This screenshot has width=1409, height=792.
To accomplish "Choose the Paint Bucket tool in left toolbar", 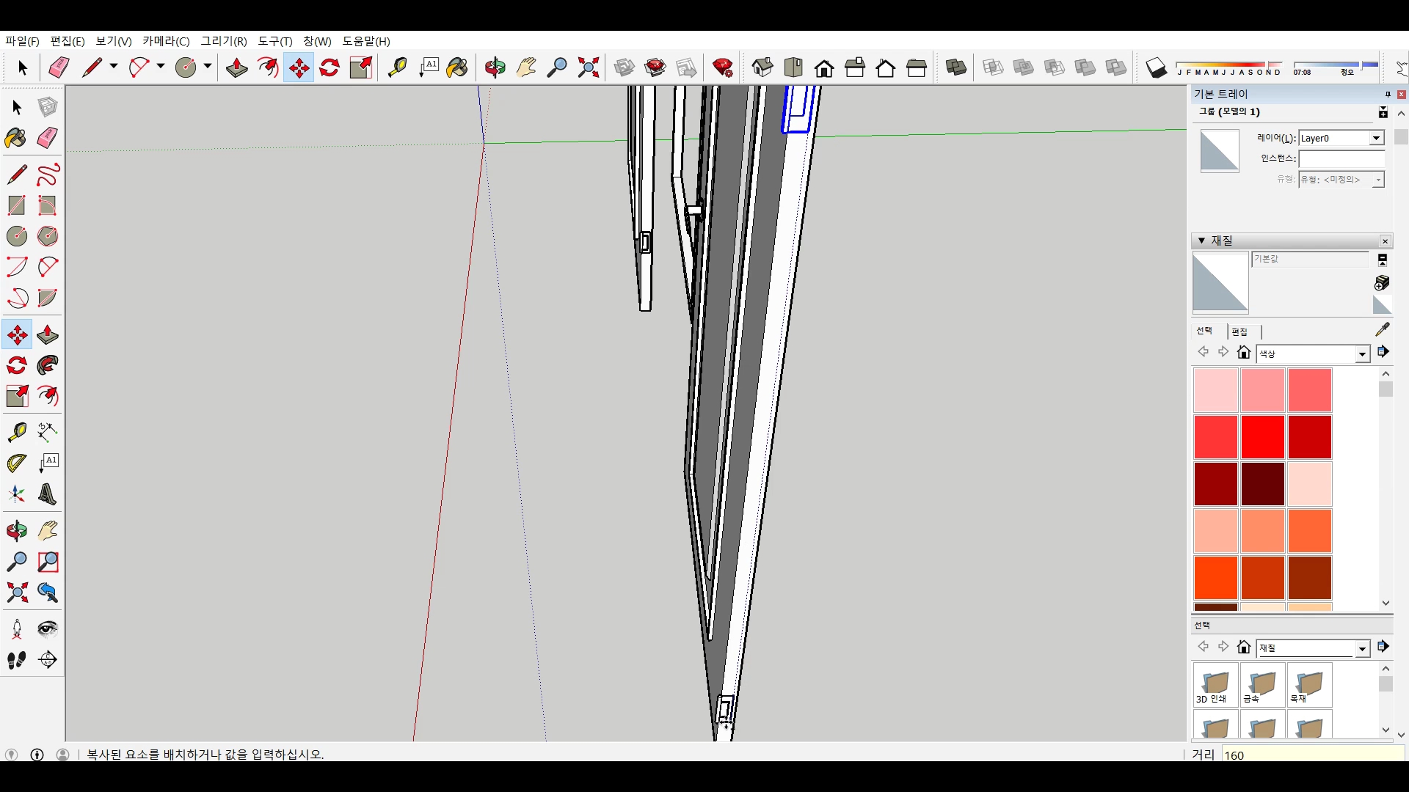I will pyautogui.click(x=15, y=138).
